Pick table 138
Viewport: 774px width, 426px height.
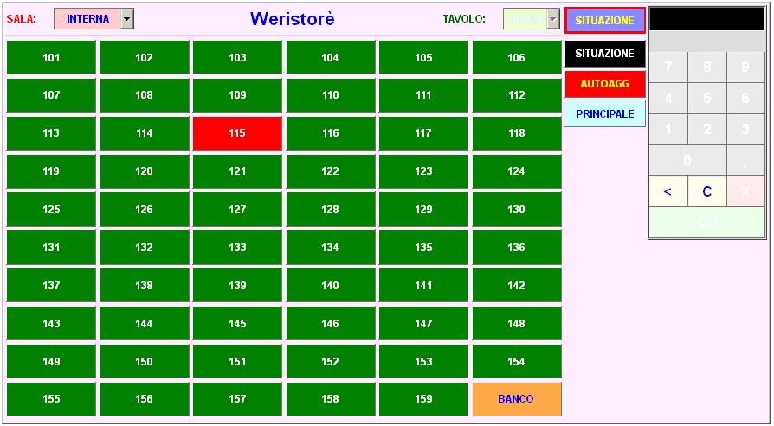coord(144,286)
